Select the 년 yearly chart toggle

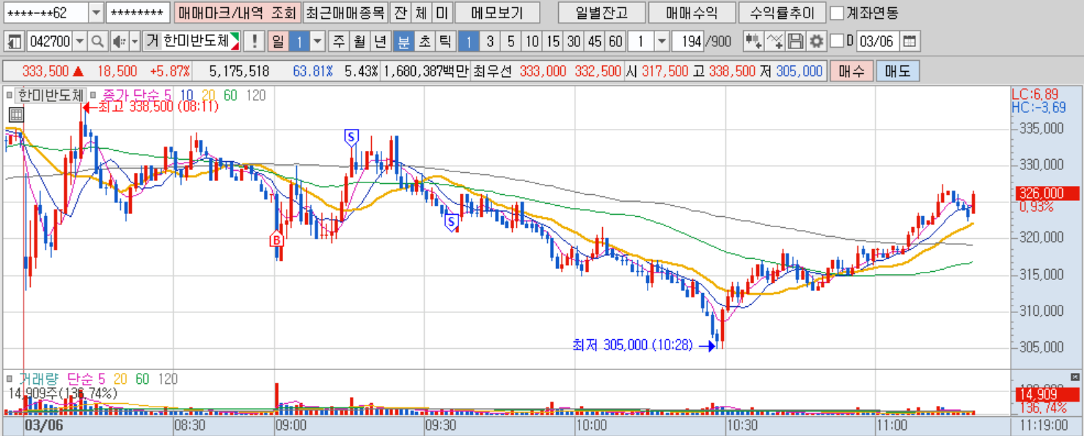[x=380, y=41]
